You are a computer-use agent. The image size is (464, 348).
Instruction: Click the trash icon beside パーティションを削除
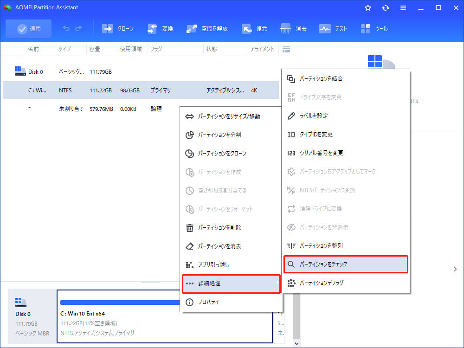click(189, 228)
